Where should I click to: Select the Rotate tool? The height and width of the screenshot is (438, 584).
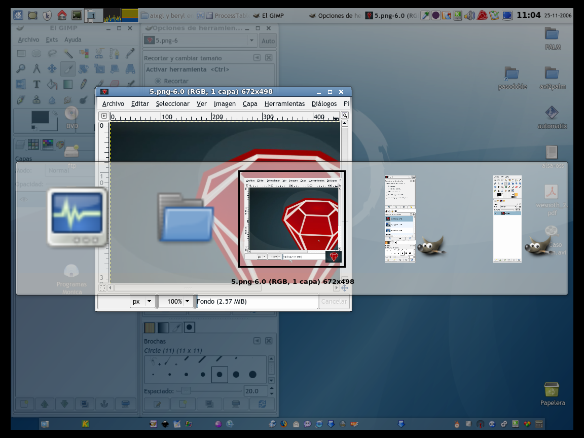(x=84, y=68)
